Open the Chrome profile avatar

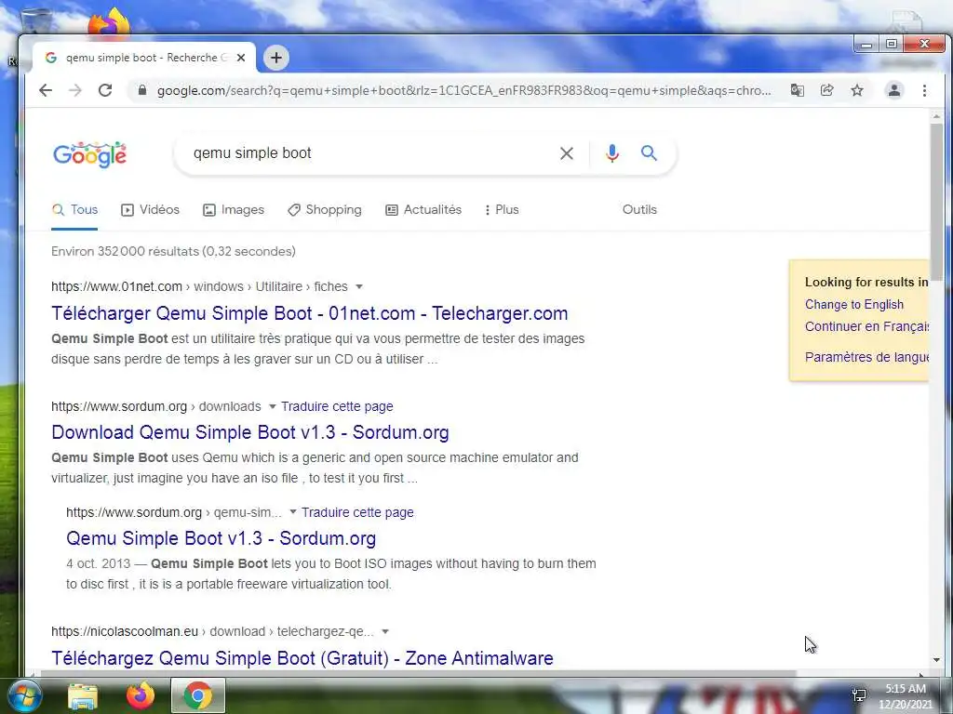(x=894, y=90)
